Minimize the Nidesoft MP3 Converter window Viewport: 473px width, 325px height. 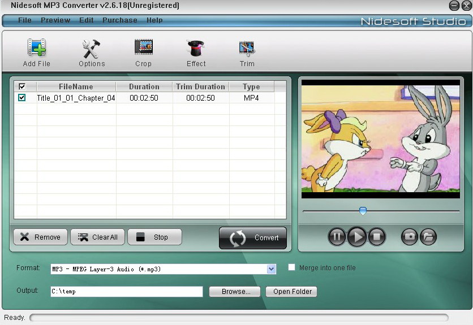pyautogui.click(x=454, y=6)
